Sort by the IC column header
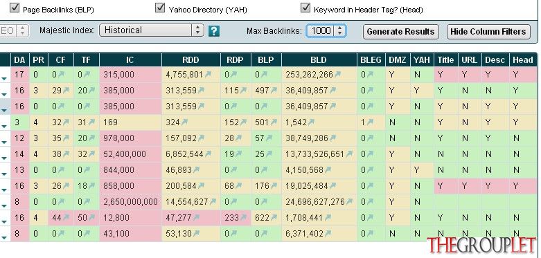This screenshot has height=258, width=541. (130, 60)
